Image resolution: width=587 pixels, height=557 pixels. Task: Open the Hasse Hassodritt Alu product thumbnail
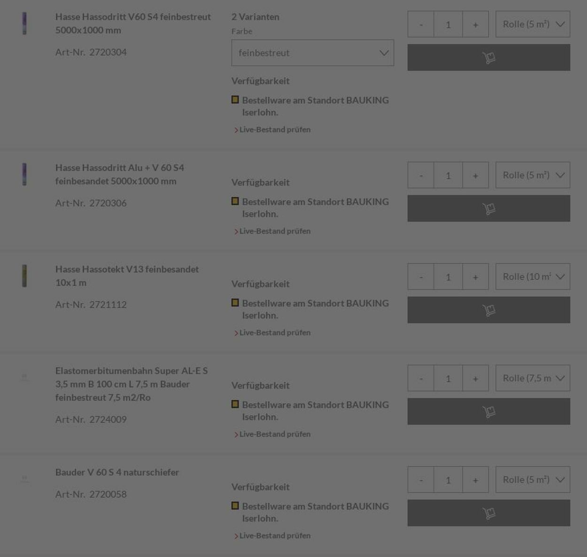[x=24, y=174]
